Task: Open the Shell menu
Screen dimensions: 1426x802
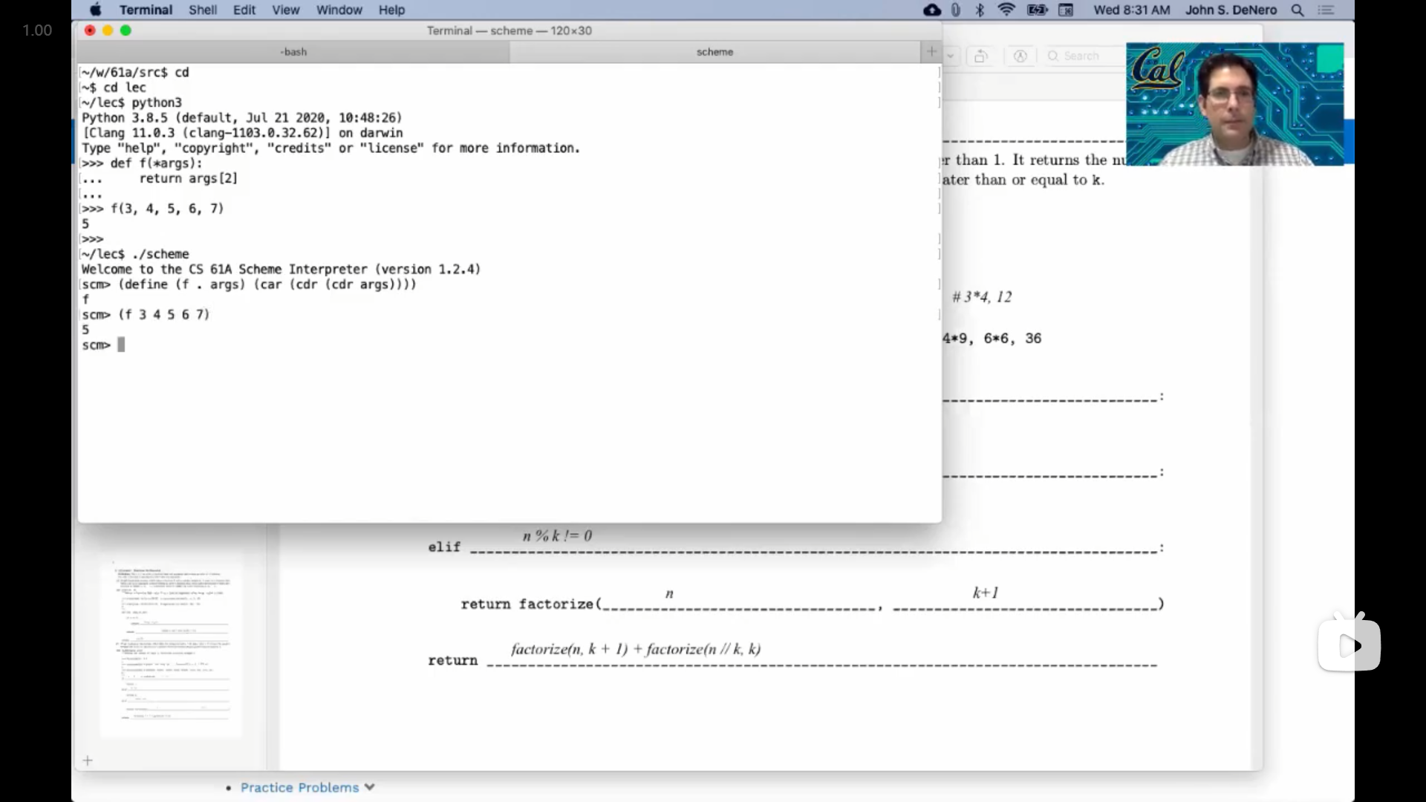Action: (202, 10)
